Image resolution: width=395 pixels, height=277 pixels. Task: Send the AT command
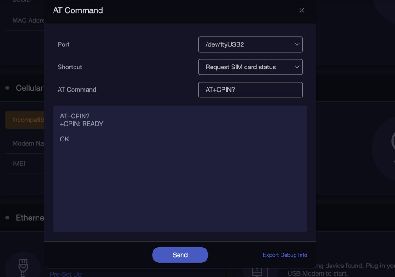tap(180, 255)
